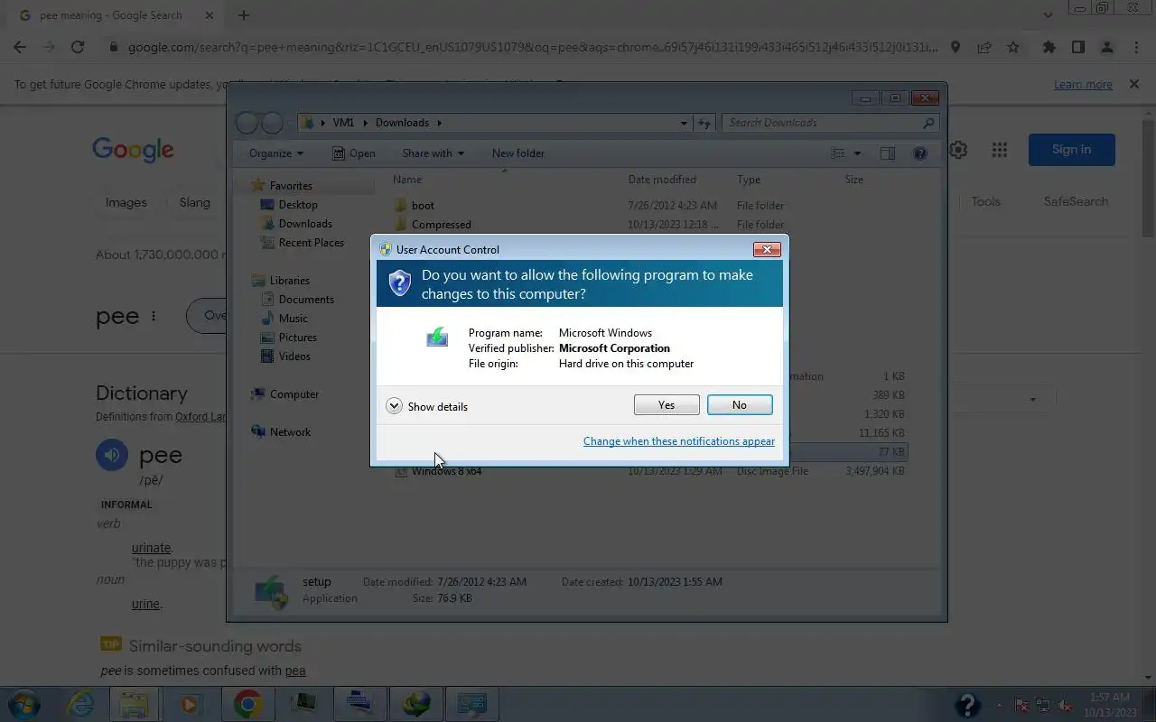Image resolution: width=1156 pixels, height=722 pixels.
Task: Click Google Sign in button
Action: (x=1071, y=150)
